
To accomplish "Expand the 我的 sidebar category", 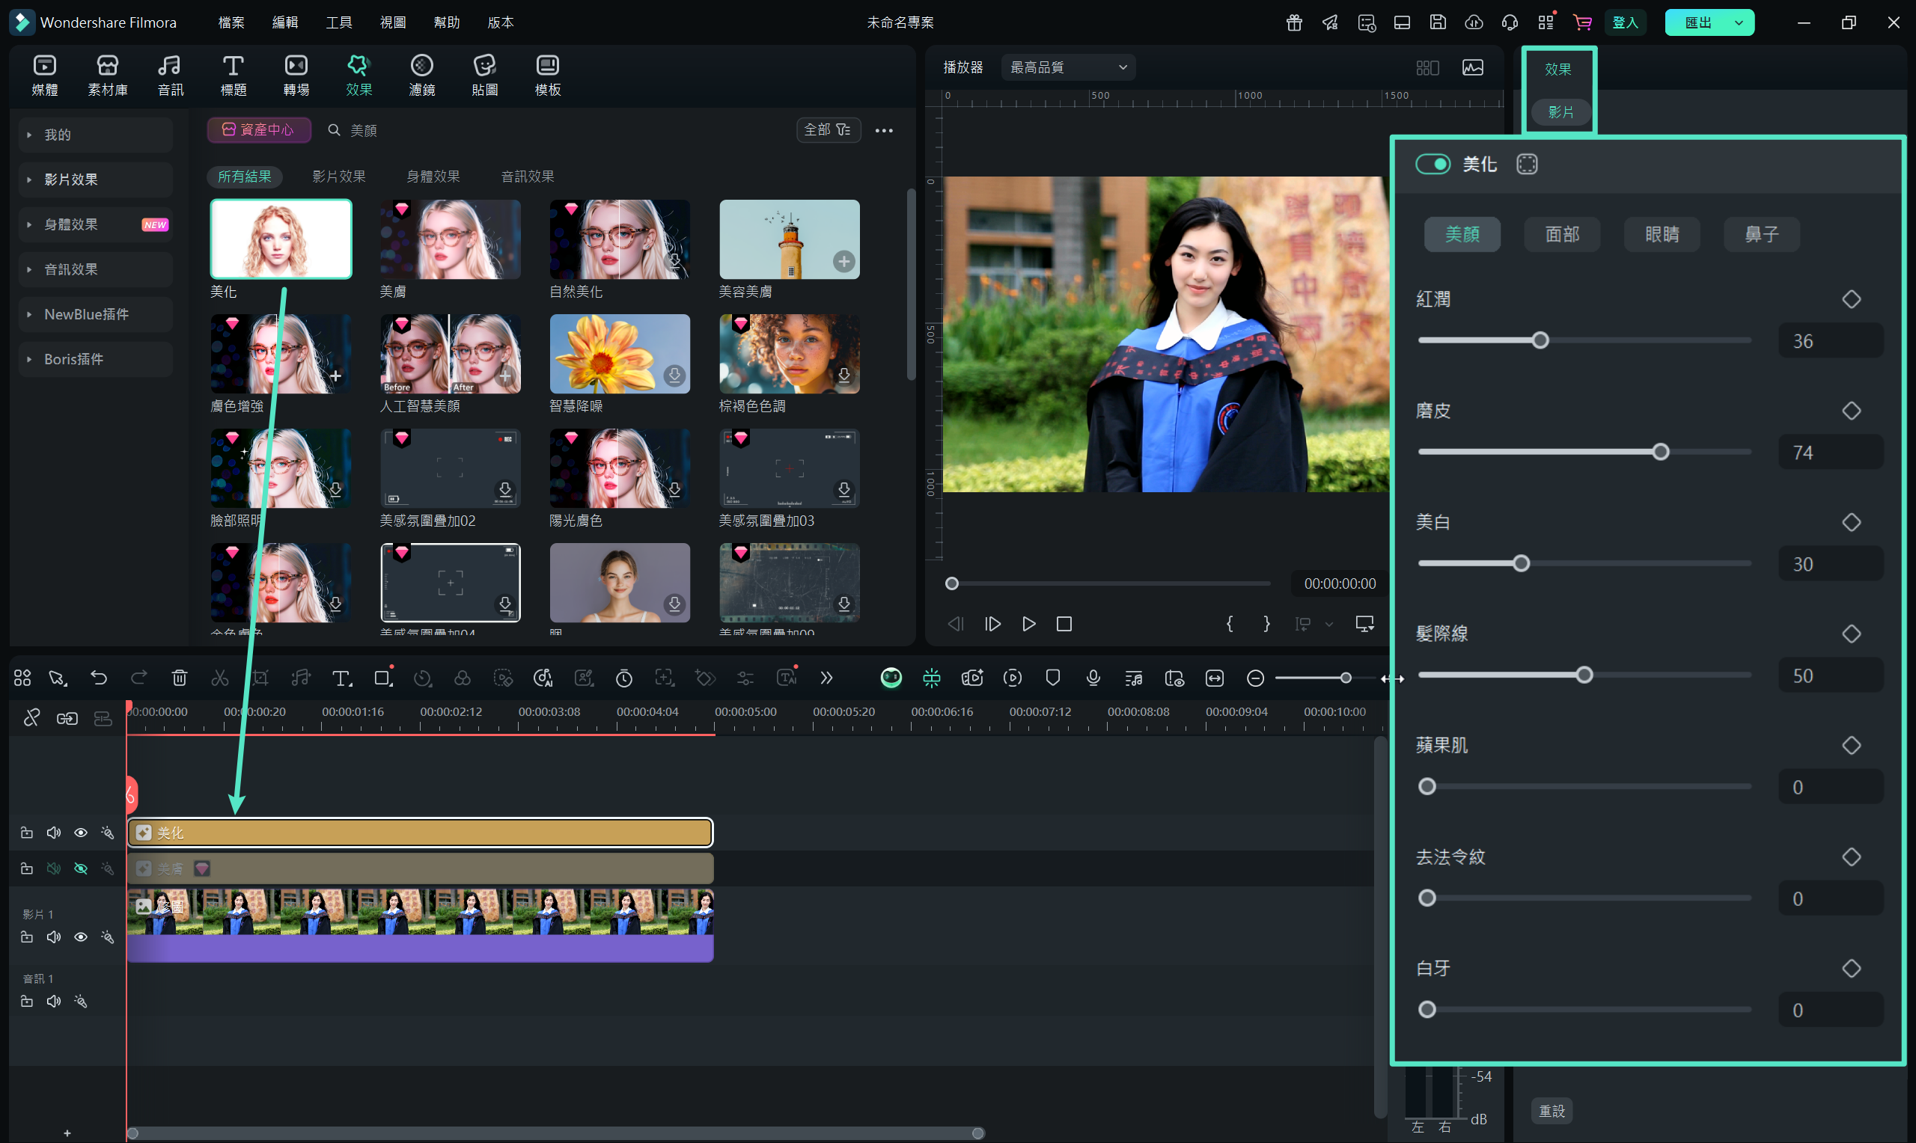I will [96, 135].
